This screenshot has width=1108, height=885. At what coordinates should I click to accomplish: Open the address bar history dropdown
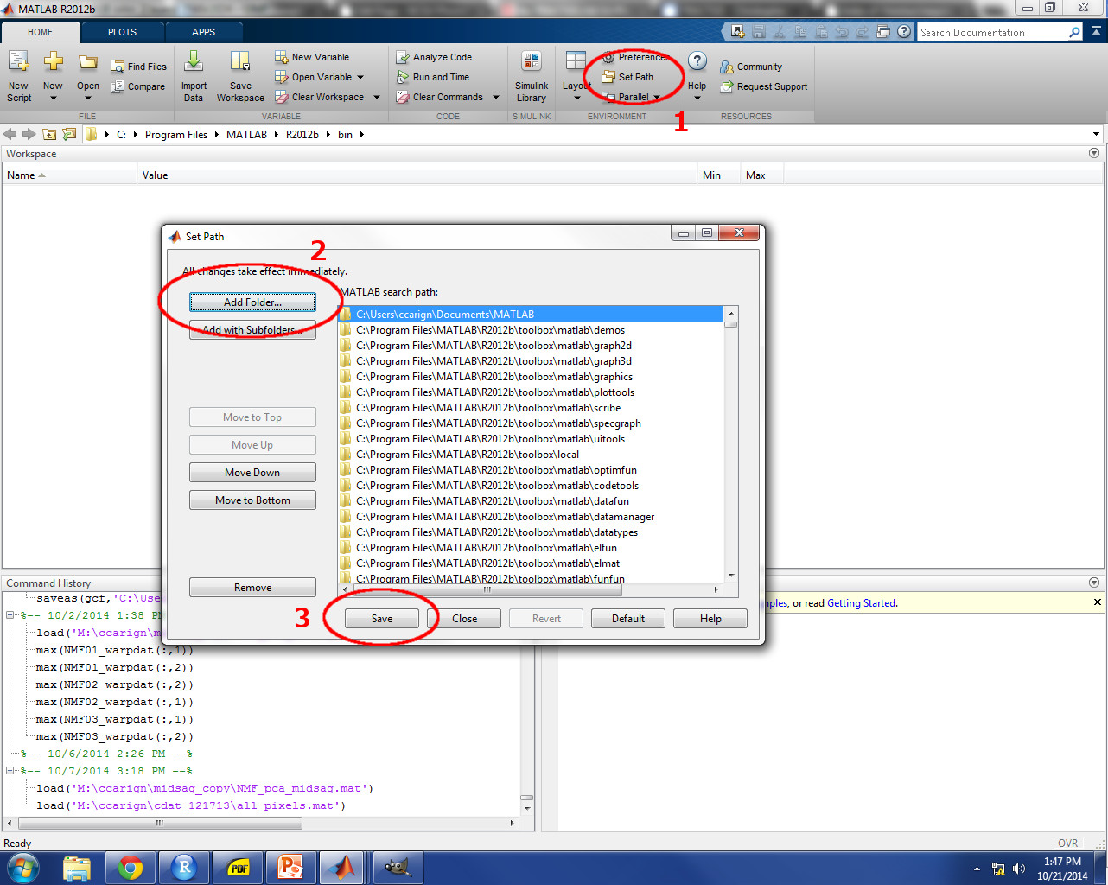pos(1096,134)
